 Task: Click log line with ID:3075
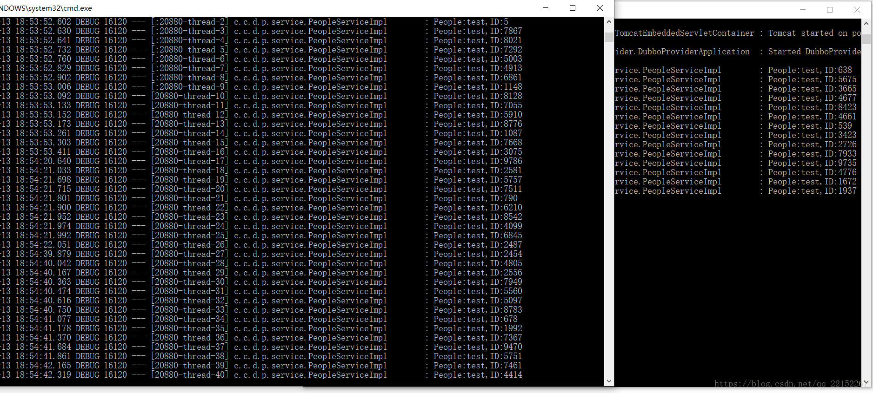pos(261,152)
